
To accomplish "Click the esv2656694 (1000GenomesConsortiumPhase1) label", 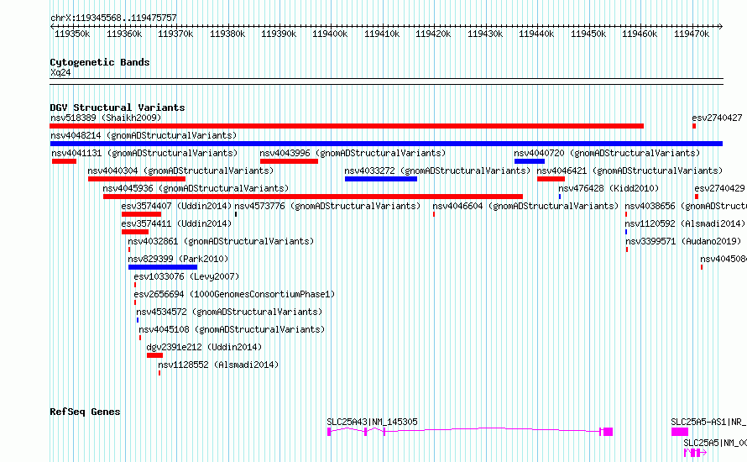I will point(234,294).
